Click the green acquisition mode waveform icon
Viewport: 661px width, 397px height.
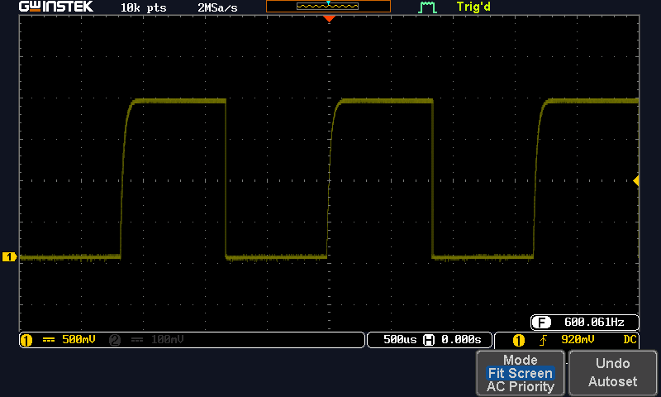[427, 7]
